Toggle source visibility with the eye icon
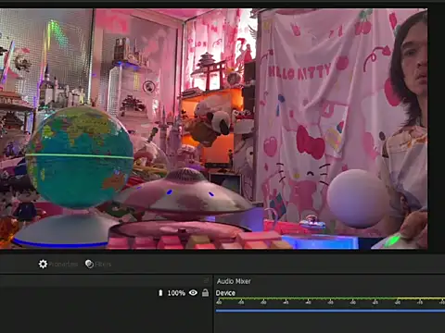This screenshot has width=445, height=333. click(x=193, y=292)
